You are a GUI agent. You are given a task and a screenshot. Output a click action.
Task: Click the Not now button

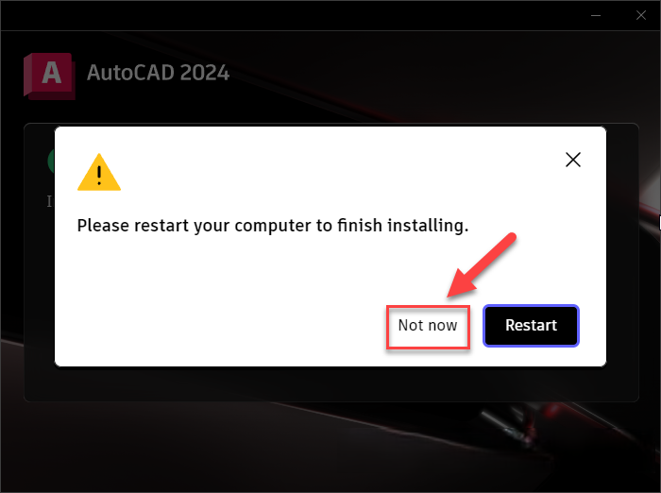428,328
